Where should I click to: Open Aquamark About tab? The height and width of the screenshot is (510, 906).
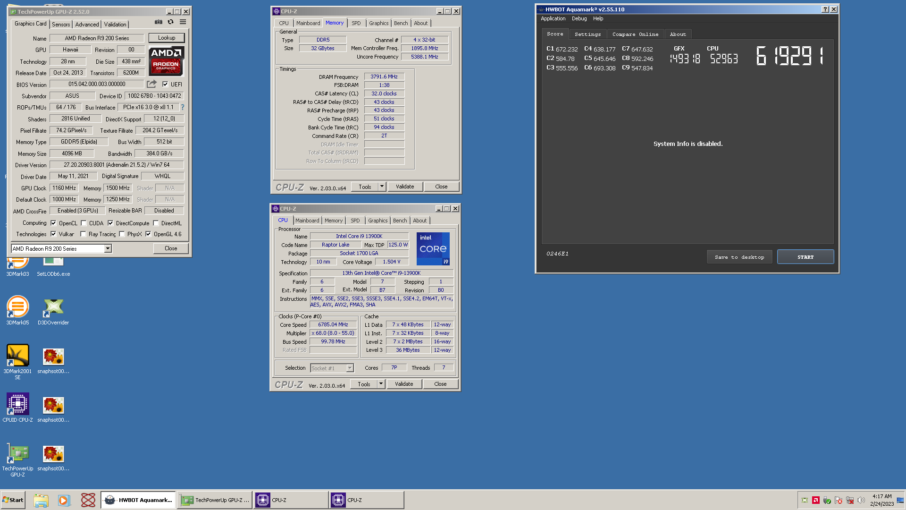click(x=678, y=34)
